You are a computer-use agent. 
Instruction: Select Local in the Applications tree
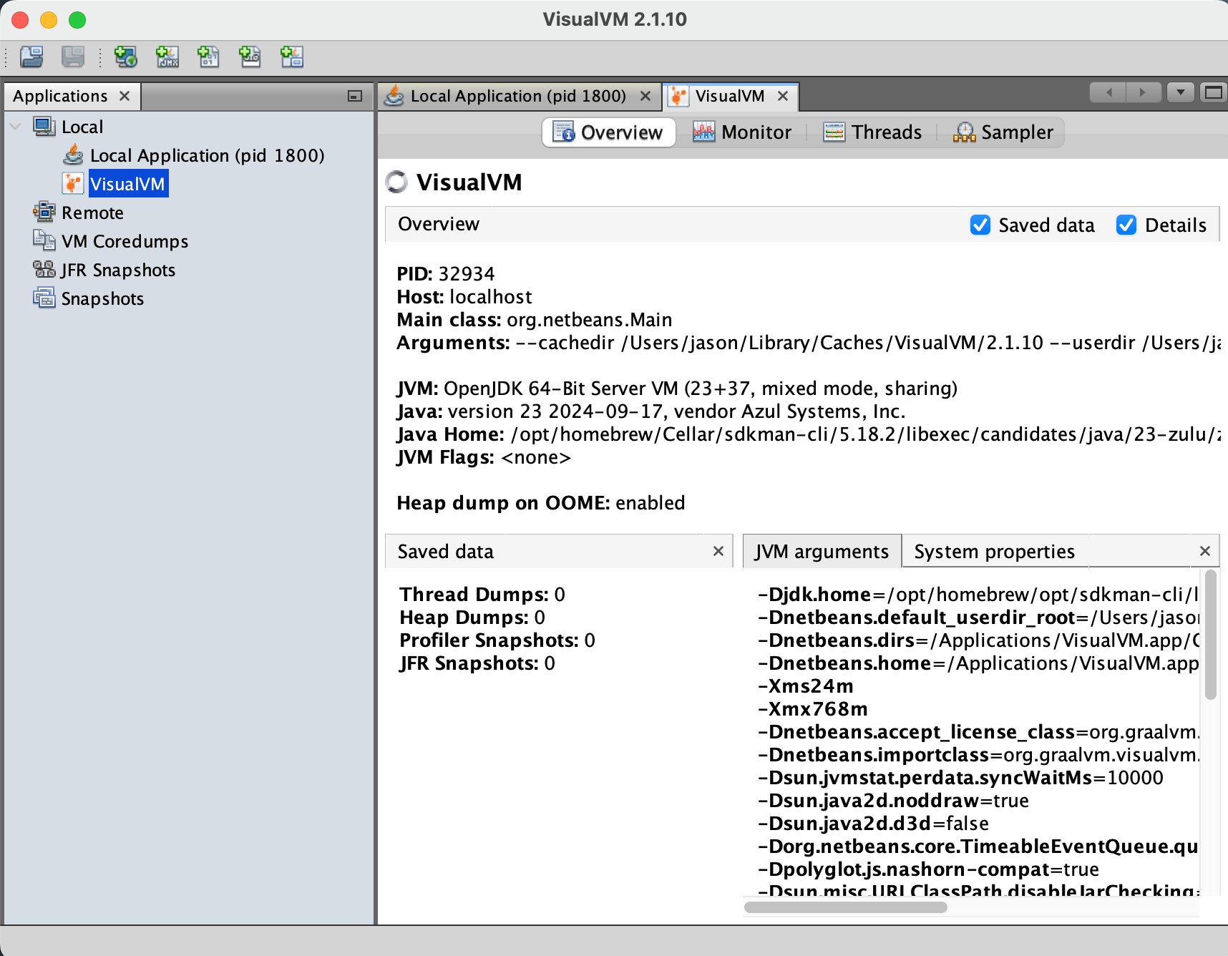coord(82,127)
